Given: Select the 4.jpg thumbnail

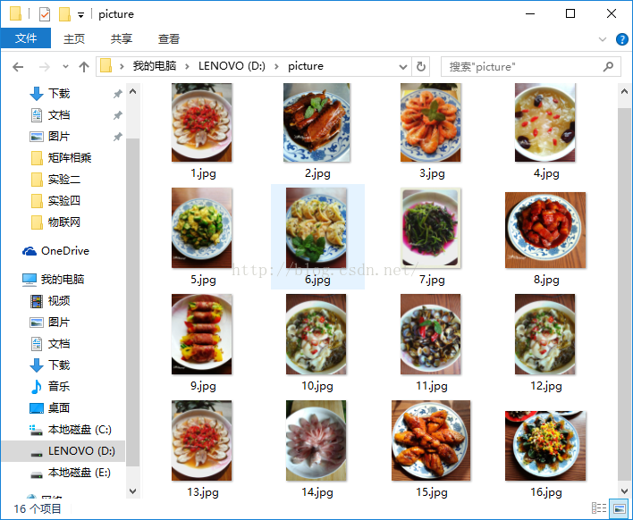Looking at the screenshot, I should [x=545, y=122].
